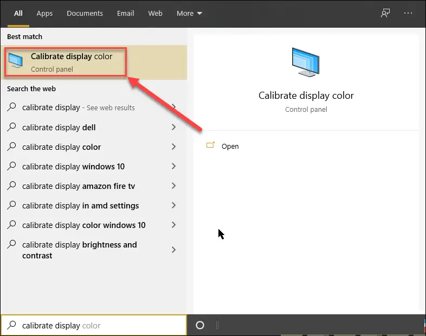The width and height of the screenshot is (426, 336).
Task: Expand chevron for 'calibrate display windows 10'
Action: [173, 166]
